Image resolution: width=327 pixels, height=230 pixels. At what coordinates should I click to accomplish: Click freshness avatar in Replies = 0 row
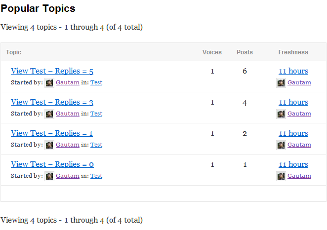tap(281, 176)
